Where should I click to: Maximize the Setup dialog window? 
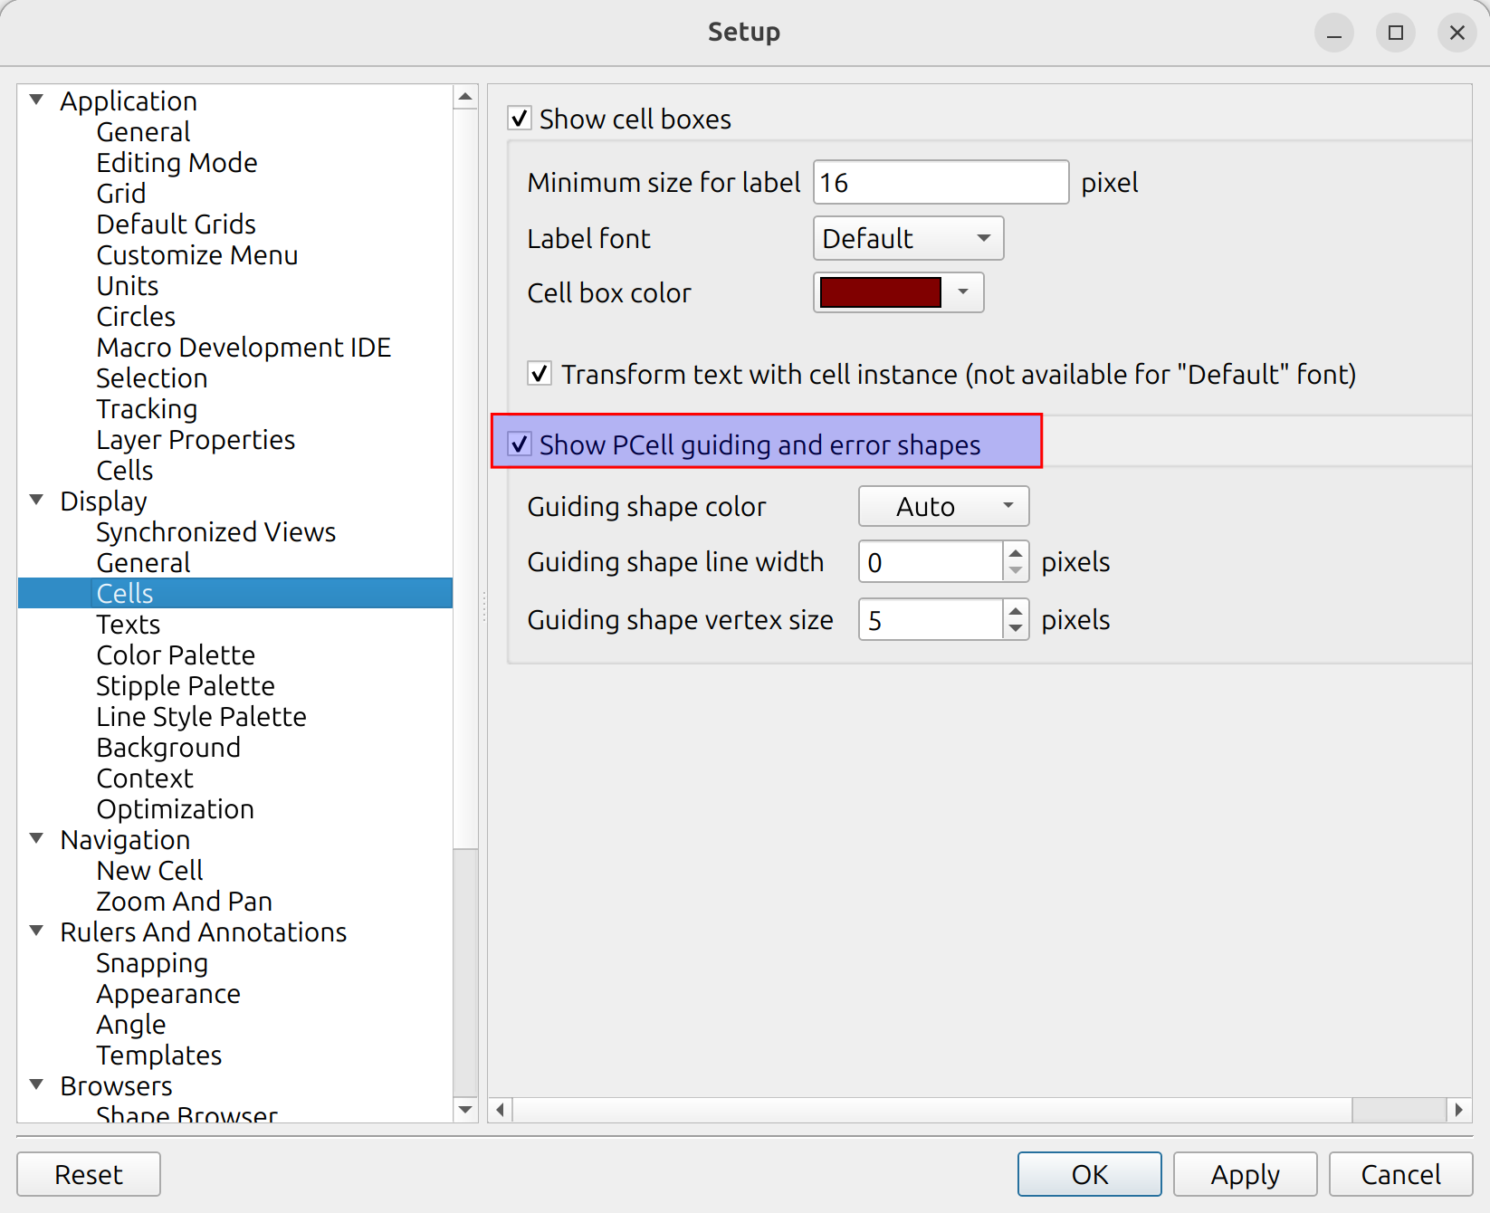coord(1395,33)
